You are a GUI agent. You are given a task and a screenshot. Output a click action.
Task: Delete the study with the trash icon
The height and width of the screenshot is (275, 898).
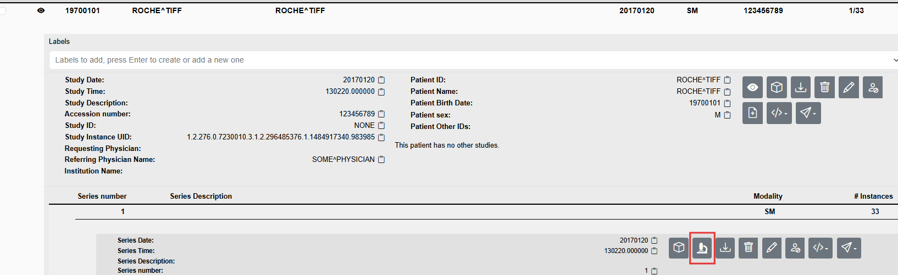(x=824, y=87)
